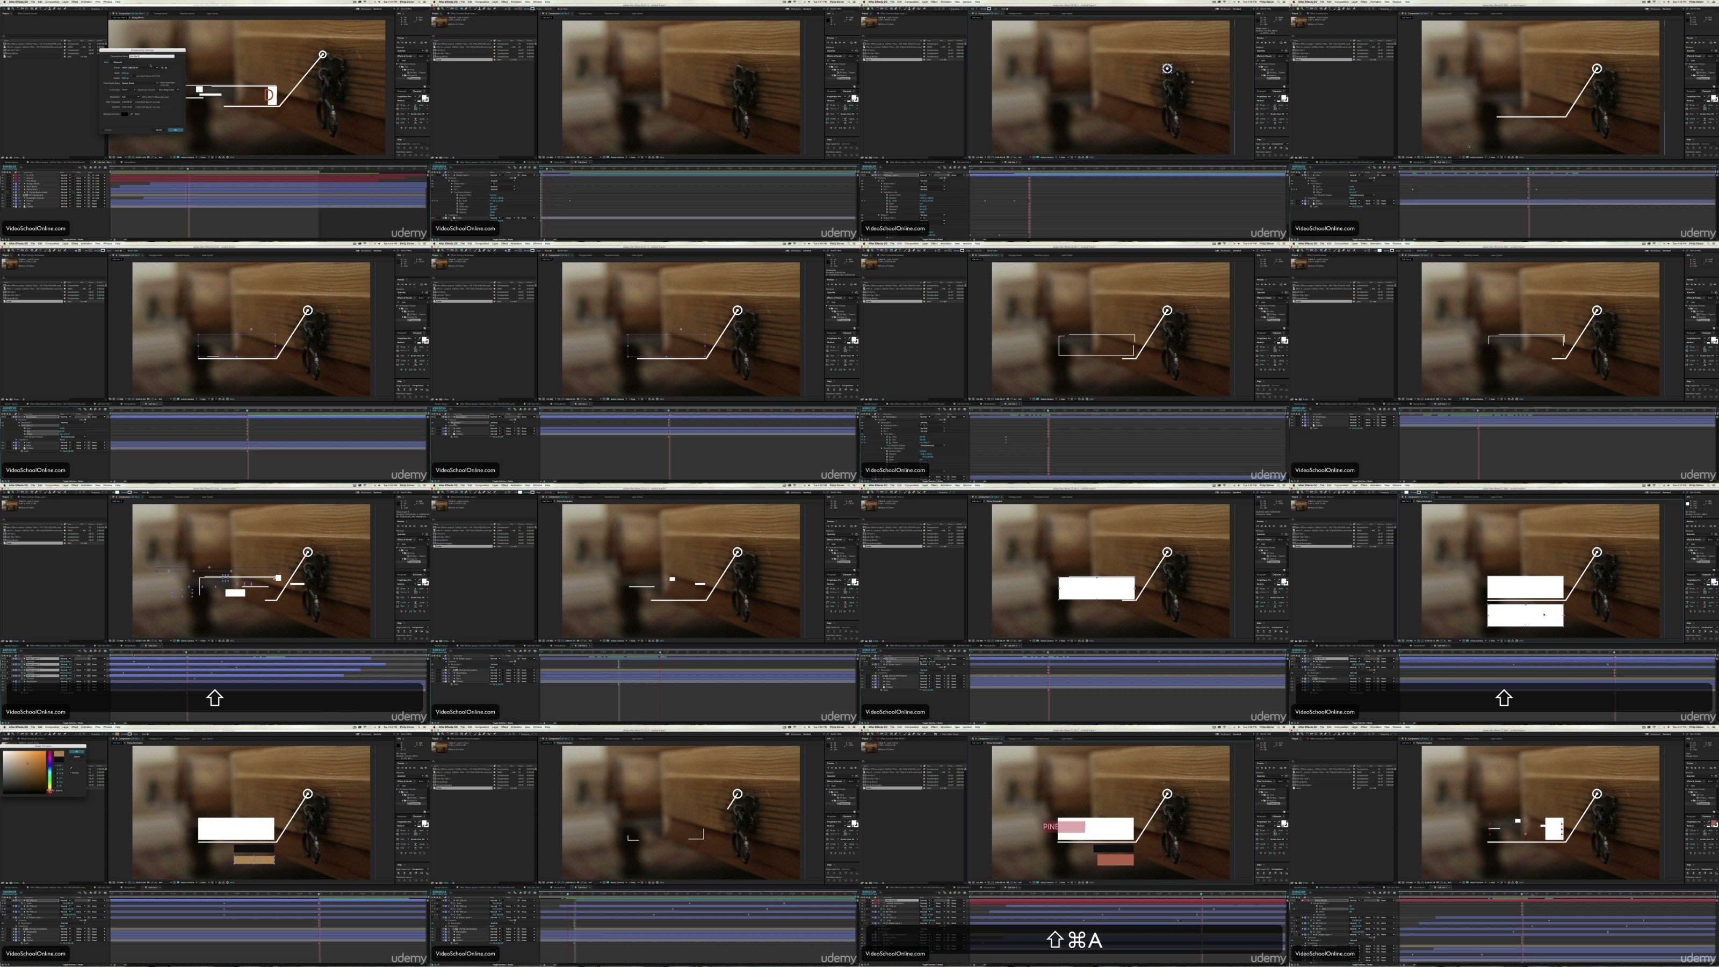Viewport: 1719px width, 967px height.
Task: Toggle Lock Aspect Ratio checkbox in Composition Settings
Action: 135,76
